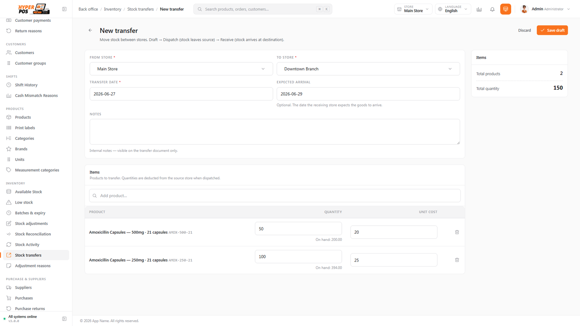Click the Discard button
The height and width of the screenshot is (326, 580).
(524, 30)
